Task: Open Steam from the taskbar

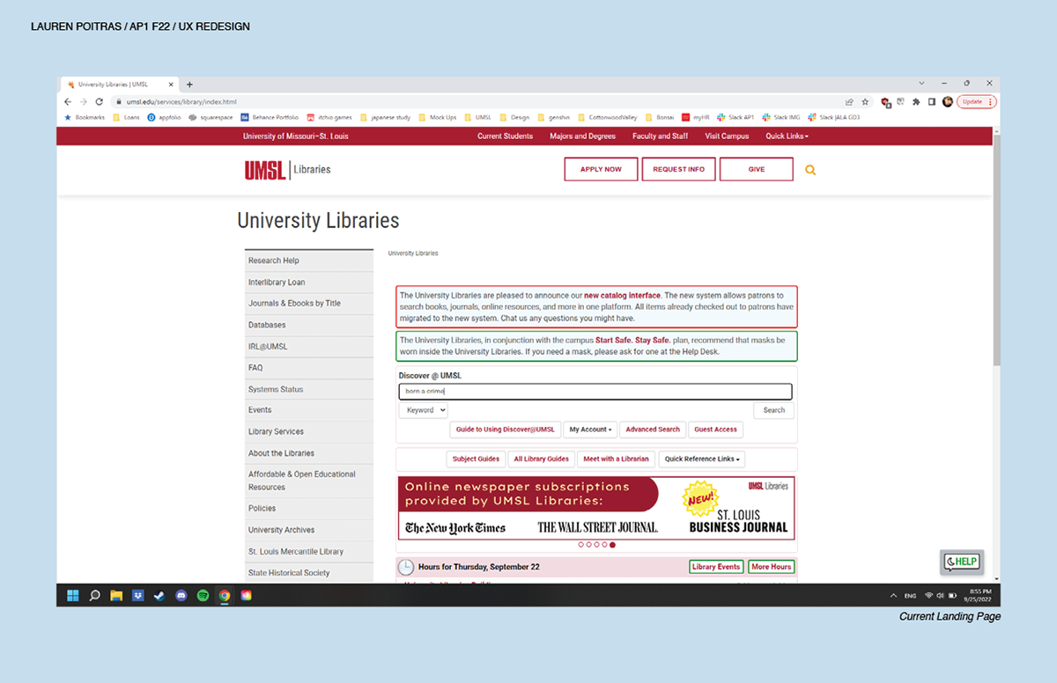Action: click(x=159, y=595)
